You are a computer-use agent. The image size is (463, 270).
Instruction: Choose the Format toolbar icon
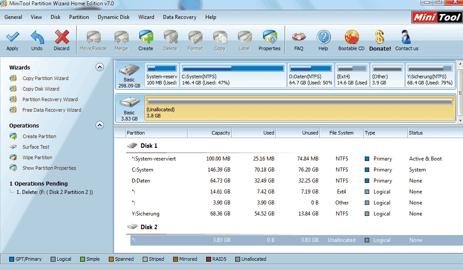(196, 37)
